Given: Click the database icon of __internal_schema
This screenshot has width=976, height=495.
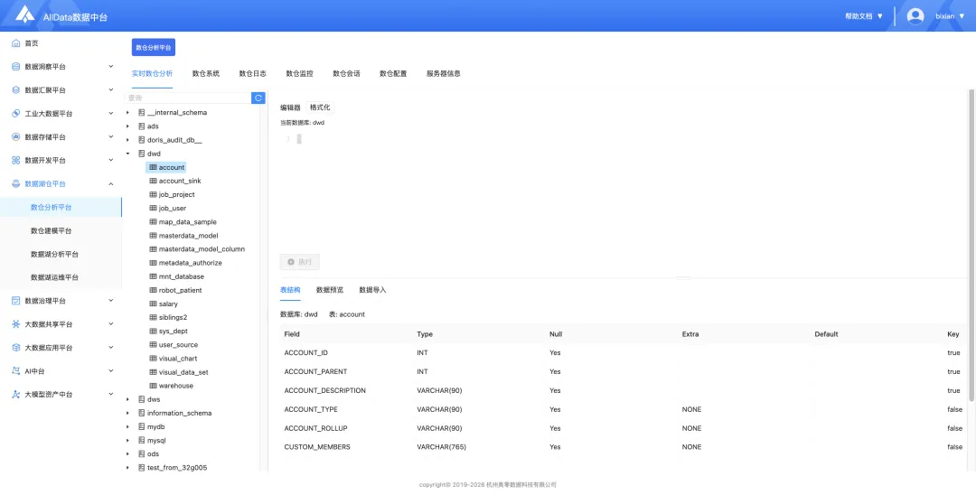Looking at the screenshot, I should 141,113.
